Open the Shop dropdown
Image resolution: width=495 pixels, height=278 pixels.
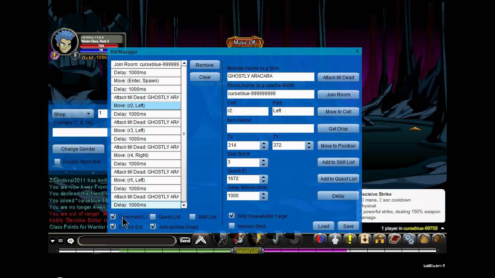click(x=73, y=114)
